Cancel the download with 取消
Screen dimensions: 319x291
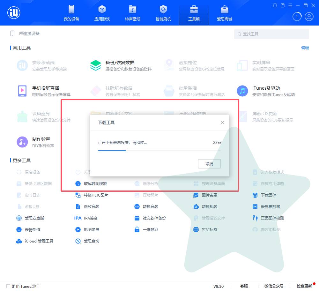pyautogui.click(x=209, y=164)
